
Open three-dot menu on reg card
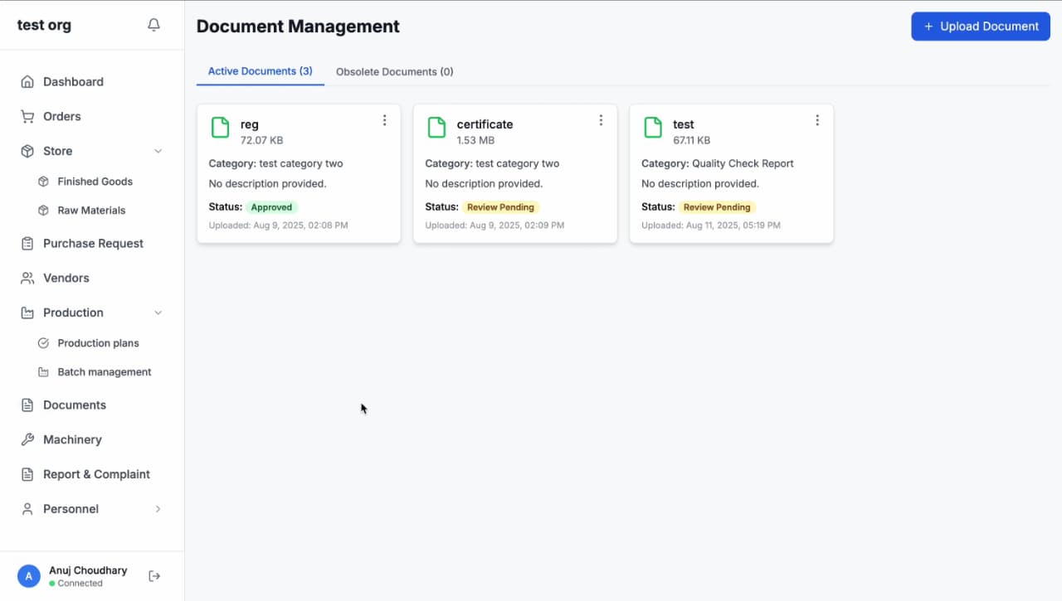(384, 120)
